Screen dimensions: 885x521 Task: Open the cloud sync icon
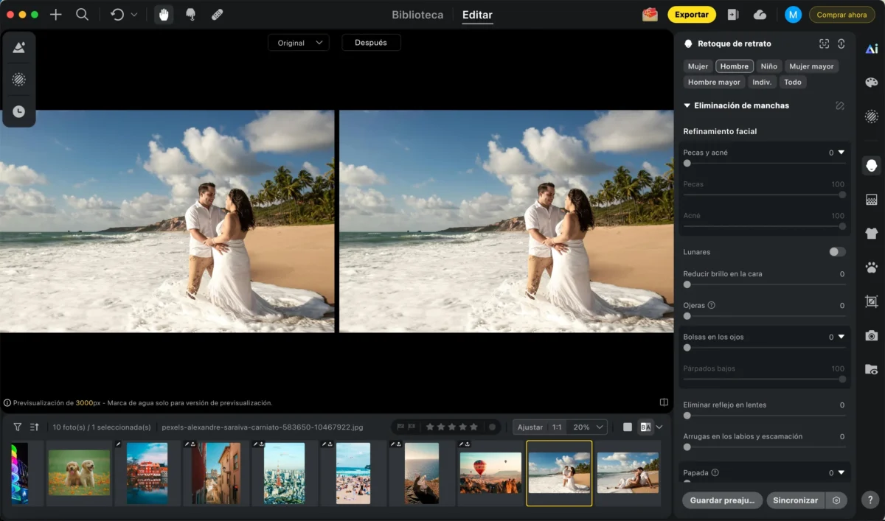click(x=760, y=15)
